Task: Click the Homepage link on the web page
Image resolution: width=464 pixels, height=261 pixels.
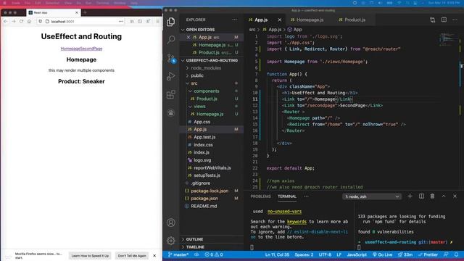Action: click(70, 49)
